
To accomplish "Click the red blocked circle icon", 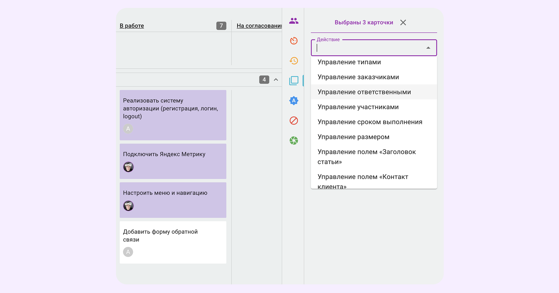I will click(x=293, y=121).
